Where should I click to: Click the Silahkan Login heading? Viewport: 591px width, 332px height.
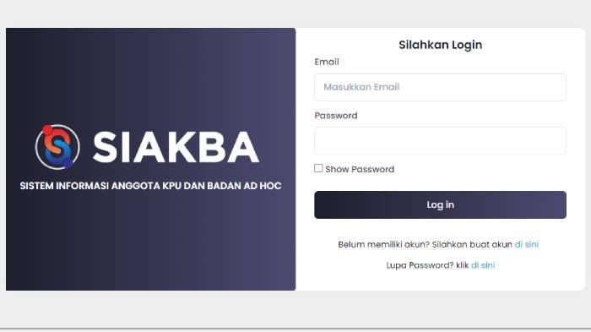click(x=440, y=45)
